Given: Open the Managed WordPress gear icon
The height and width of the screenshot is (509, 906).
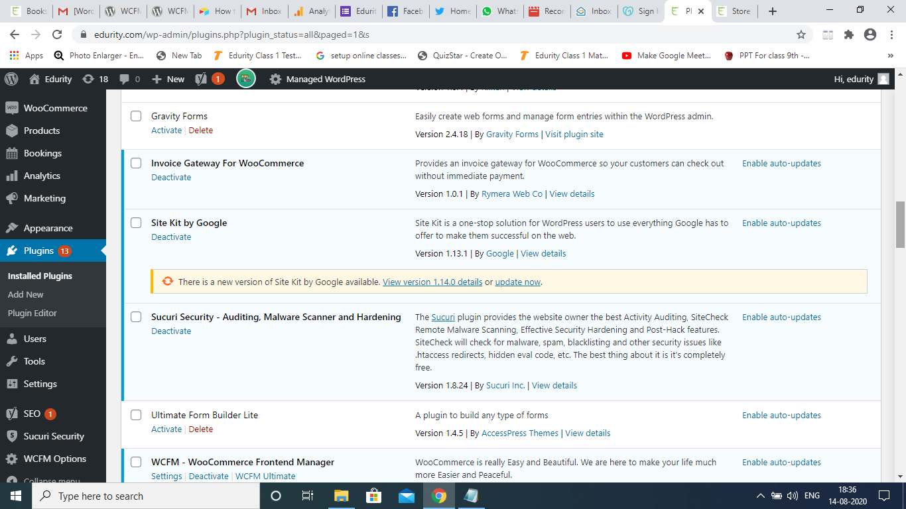Looking at the screenshot, I should [275, 79].
